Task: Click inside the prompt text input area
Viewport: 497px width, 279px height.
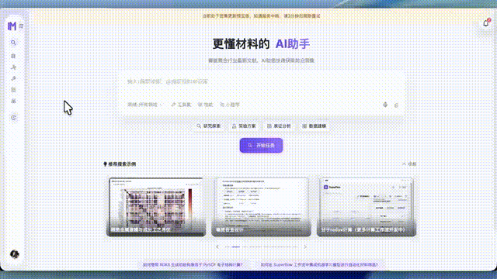Action: coord(262,81)
